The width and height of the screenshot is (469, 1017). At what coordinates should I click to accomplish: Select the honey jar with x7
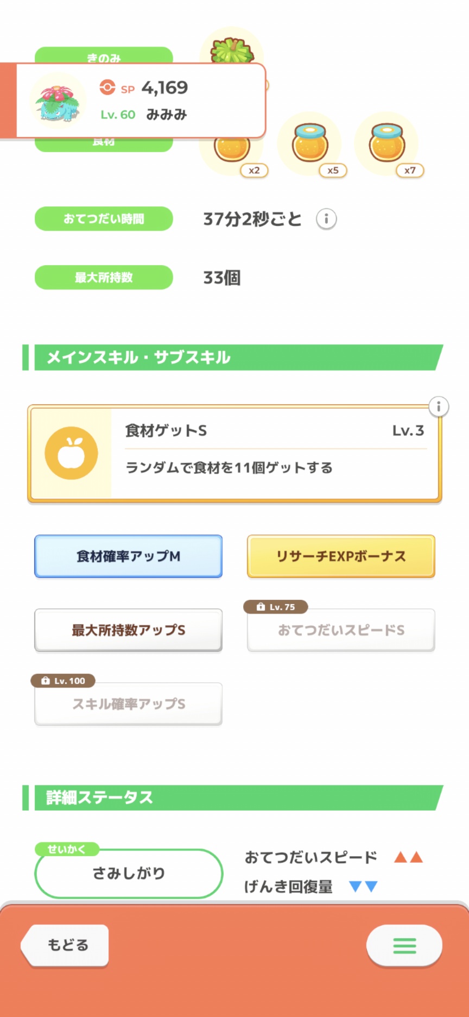pyautogui.click(x=387, y=143)
